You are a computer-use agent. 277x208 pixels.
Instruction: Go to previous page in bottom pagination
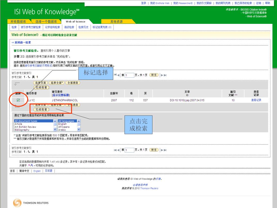[x=118, y=150]
